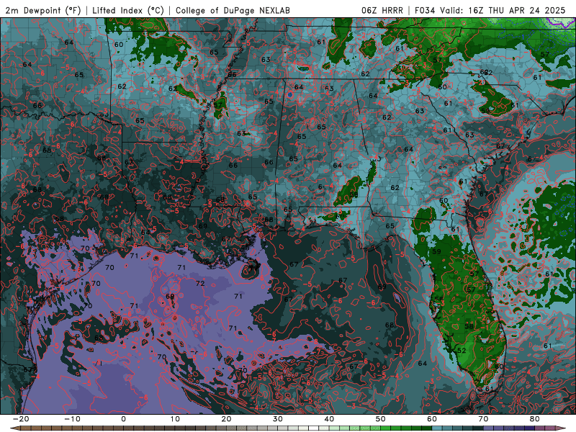Click the 70 colorbar scale label
The height and width of the screenshot is (432, 576).
point(483,419)
